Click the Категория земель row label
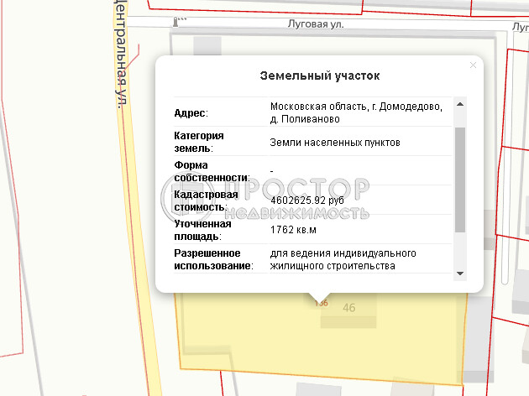Screen dimensions: 529x396 point(198,141)
